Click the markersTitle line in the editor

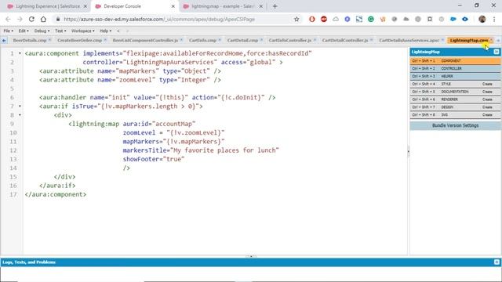coord(201,150)
